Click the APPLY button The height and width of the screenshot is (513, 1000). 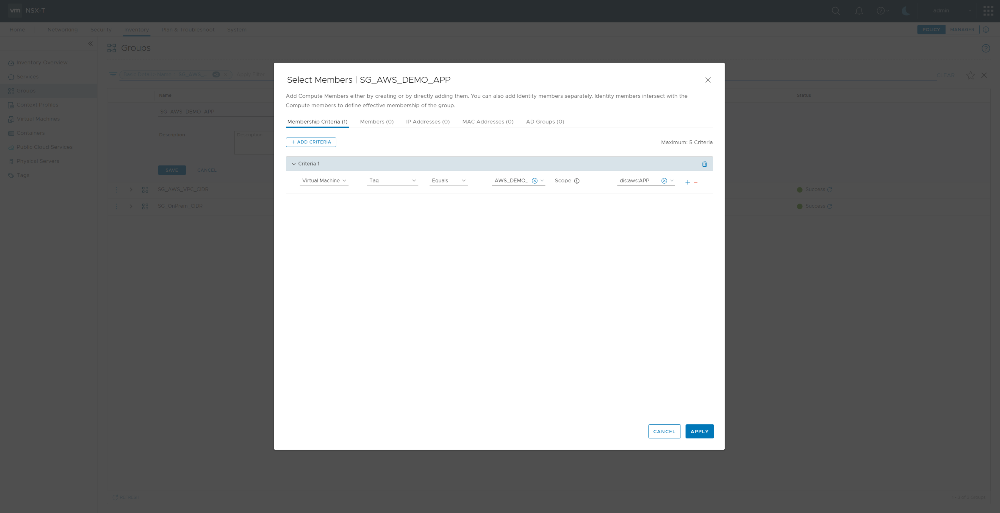(699, 431)
